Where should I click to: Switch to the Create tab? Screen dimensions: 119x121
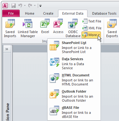(48, 13)
